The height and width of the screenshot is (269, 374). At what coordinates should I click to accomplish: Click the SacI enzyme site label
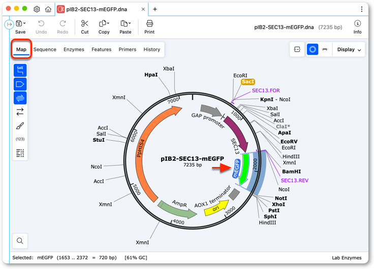click(248, 82)
